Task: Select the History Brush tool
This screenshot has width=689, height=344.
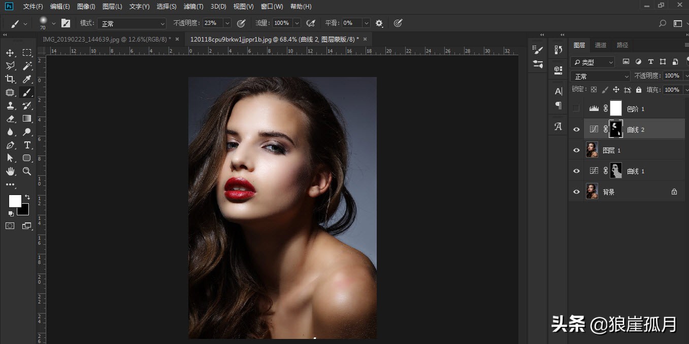Action: pyautogui.click(x=27, y=105)
